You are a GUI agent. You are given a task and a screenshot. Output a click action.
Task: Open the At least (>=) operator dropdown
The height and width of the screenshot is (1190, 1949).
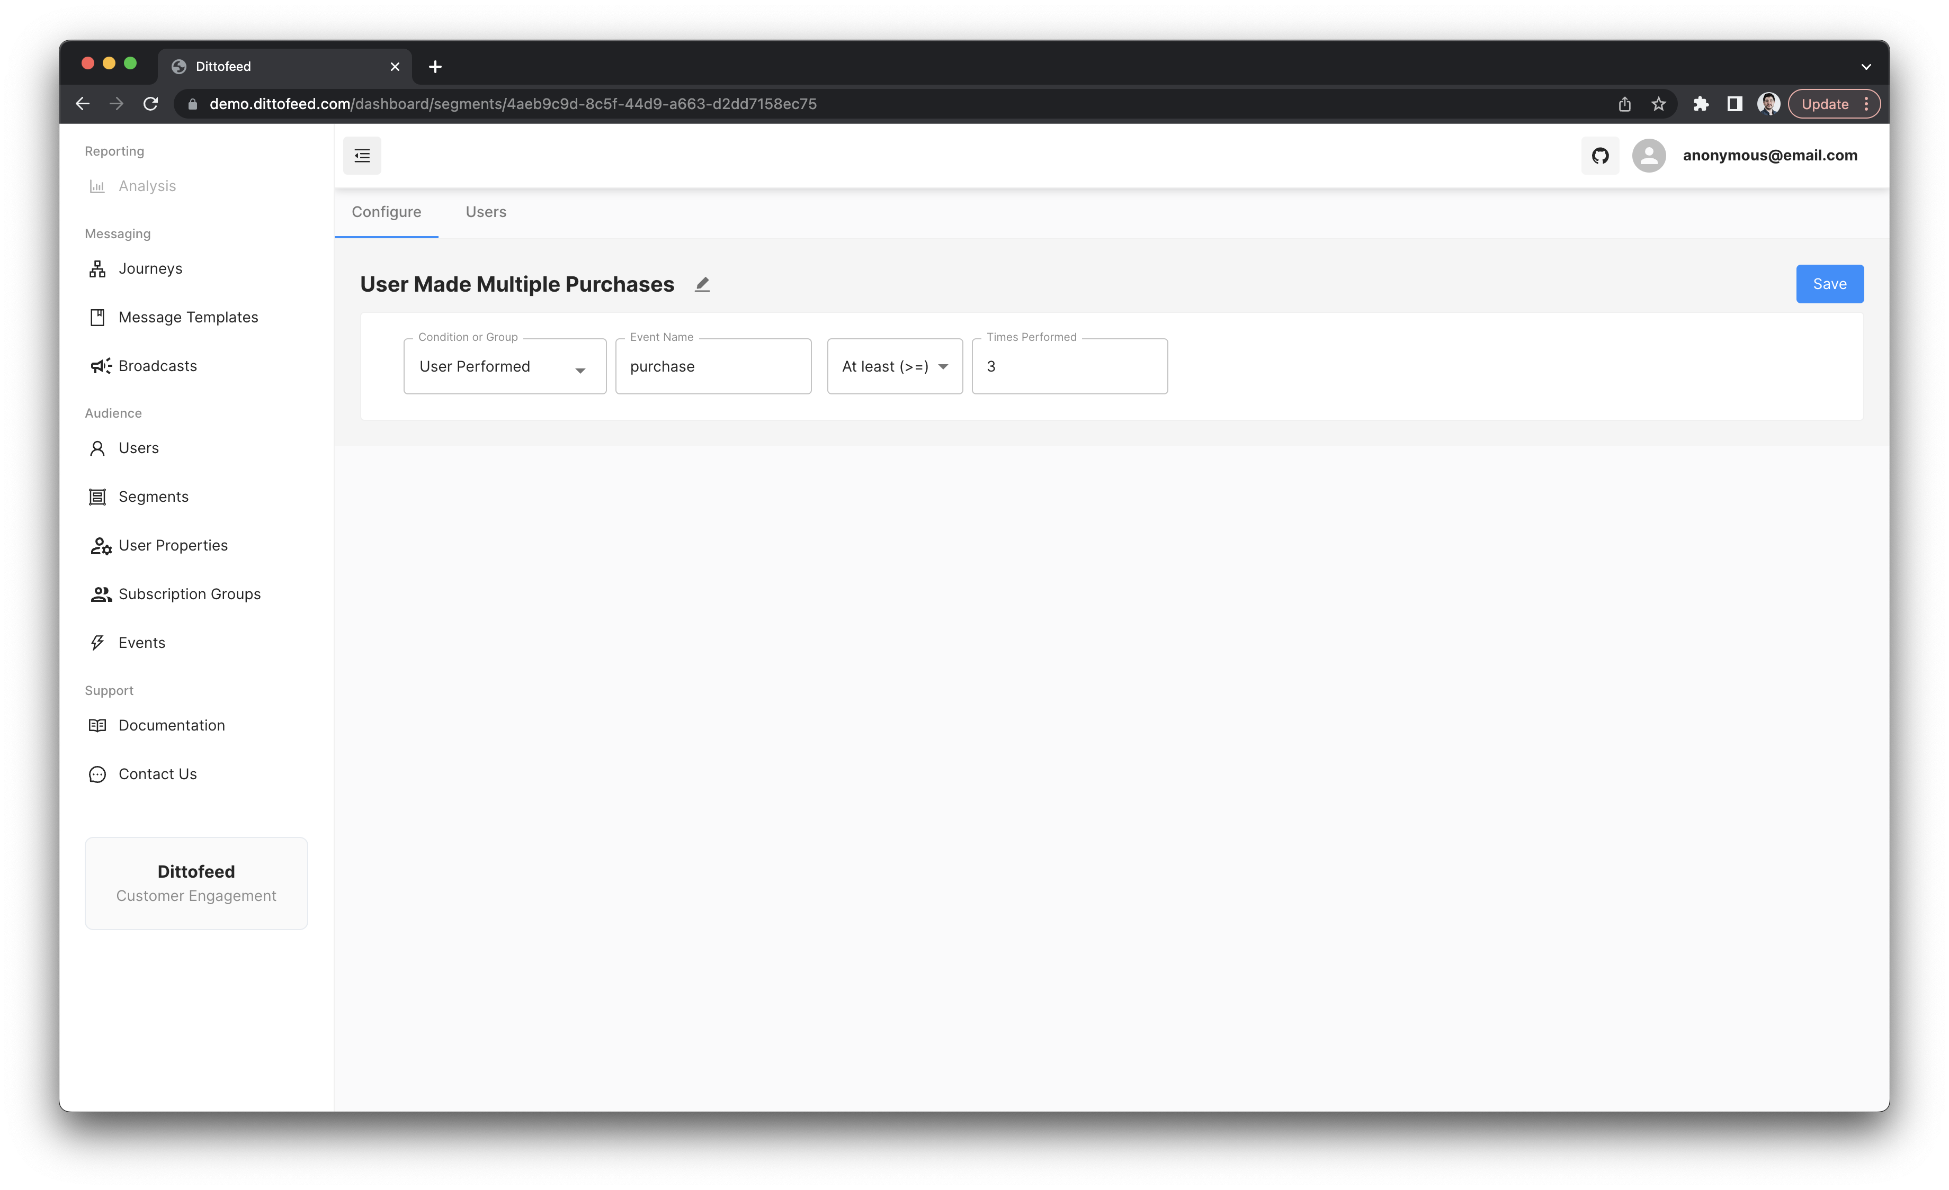895,367
